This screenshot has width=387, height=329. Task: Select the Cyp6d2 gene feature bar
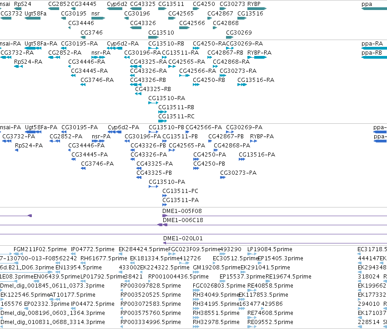[115, 9]
